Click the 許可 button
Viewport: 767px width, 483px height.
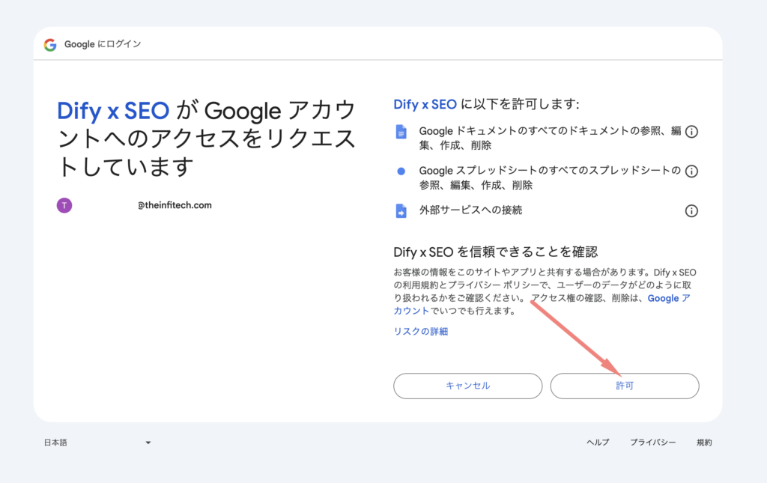[625, 386]
